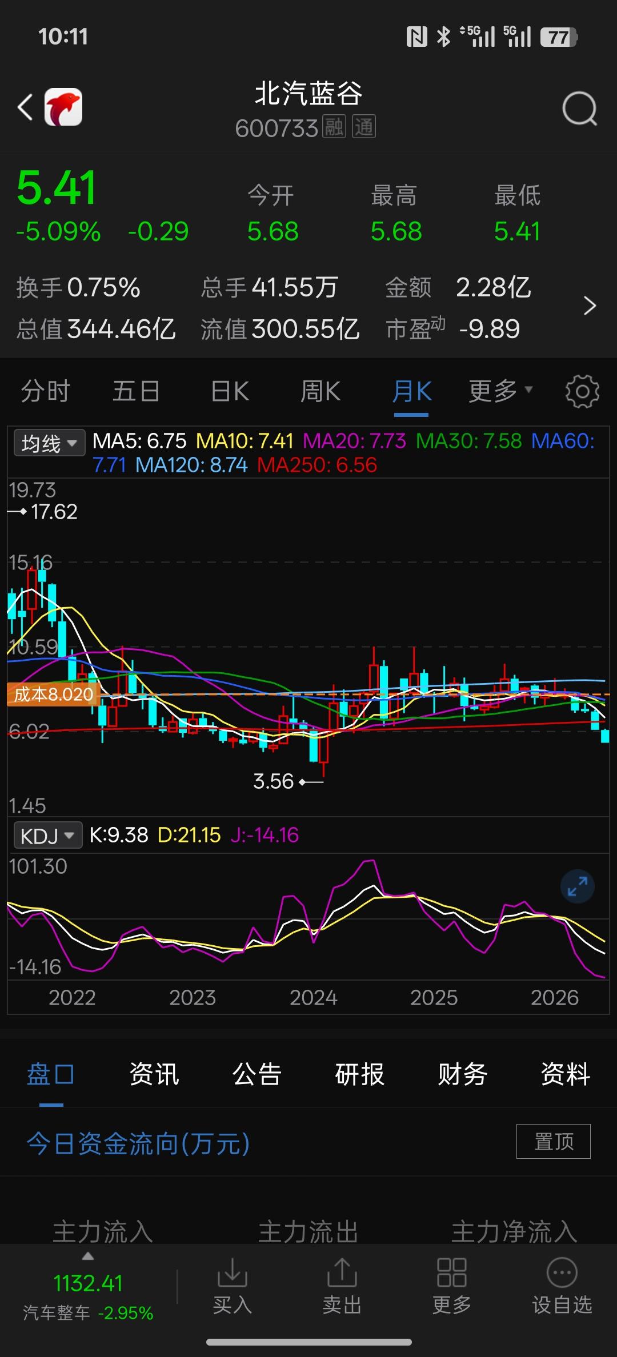
Task: Tap the NFC status bar icon
Action: coord(416,37)
